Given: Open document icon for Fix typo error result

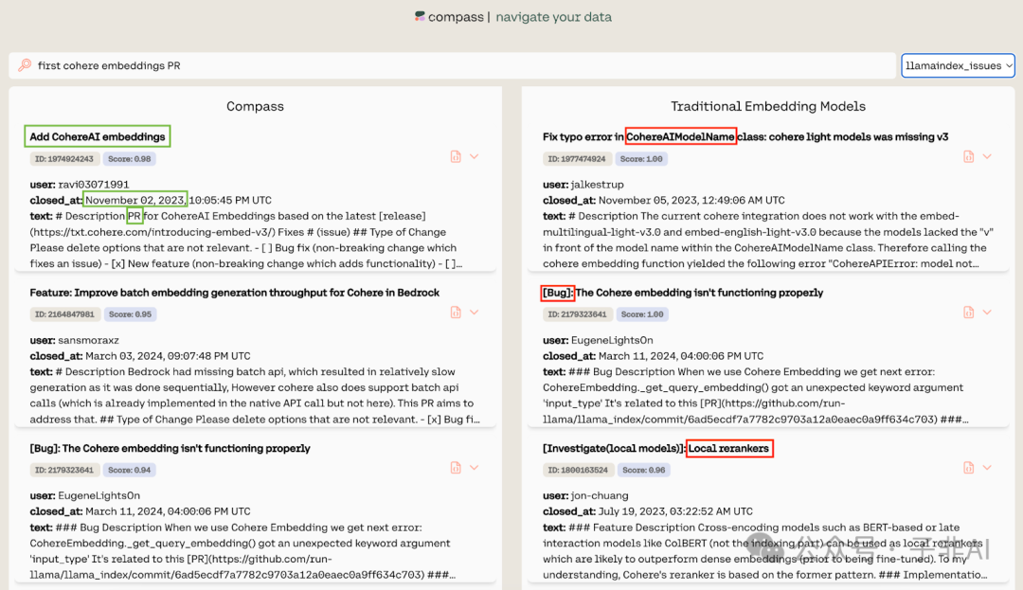Looking at the screenshot, I should 968,156.
